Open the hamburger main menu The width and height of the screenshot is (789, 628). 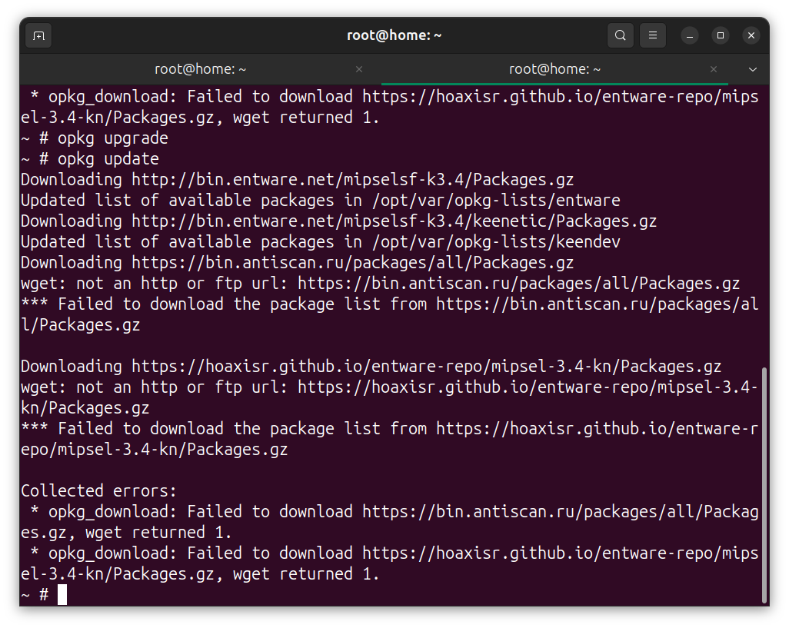coord(653,35)
